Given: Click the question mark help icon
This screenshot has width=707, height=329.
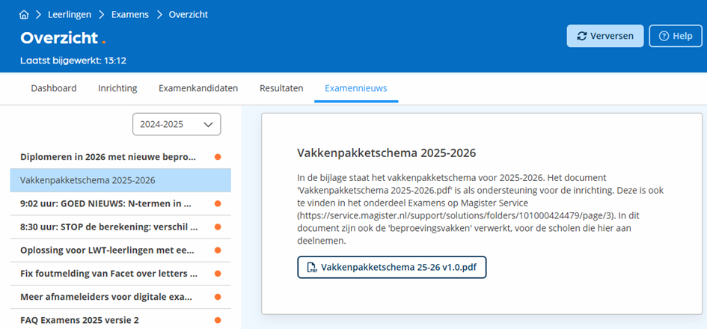Looking at the screenshot, I should [x=664, y=36].
